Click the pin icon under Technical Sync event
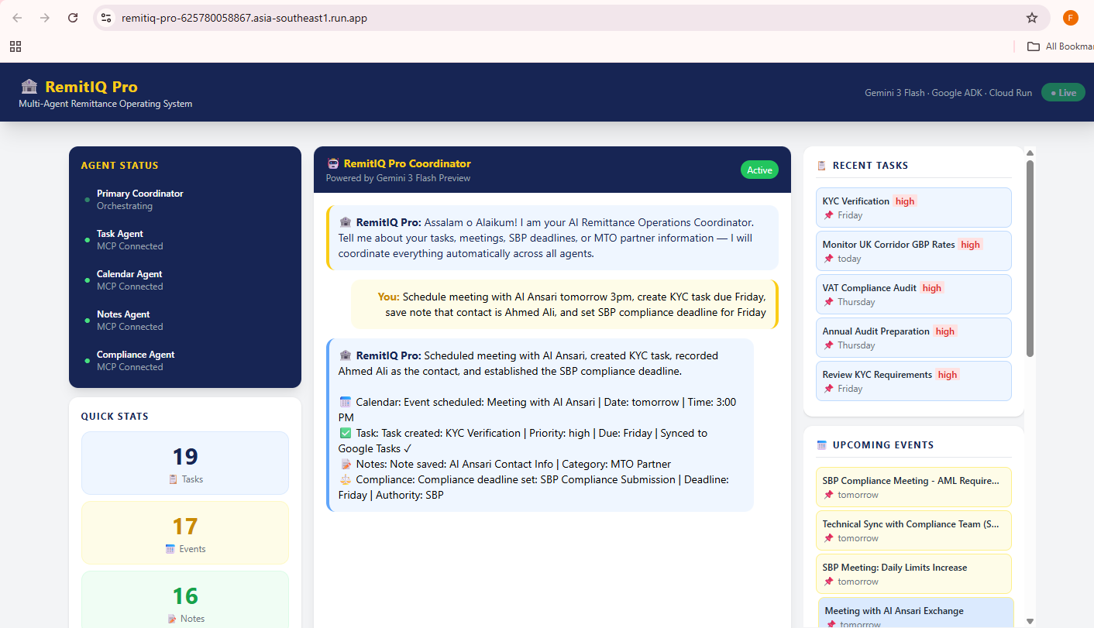This screenshot has height=628, width=1094. (828, 538)
